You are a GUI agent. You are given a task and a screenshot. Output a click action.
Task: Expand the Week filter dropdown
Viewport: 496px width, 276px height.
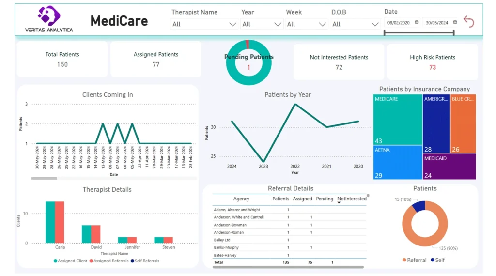click(x=322, y=24)
